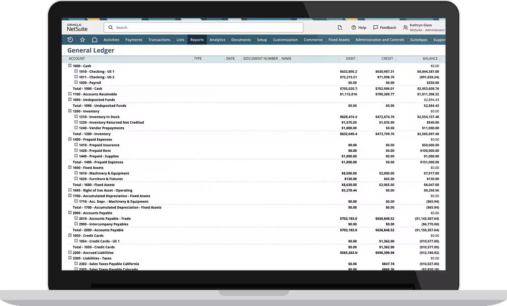Go to the Home dashboard icon
This screenshot has height=306, width=507.
tap(95, 40)
